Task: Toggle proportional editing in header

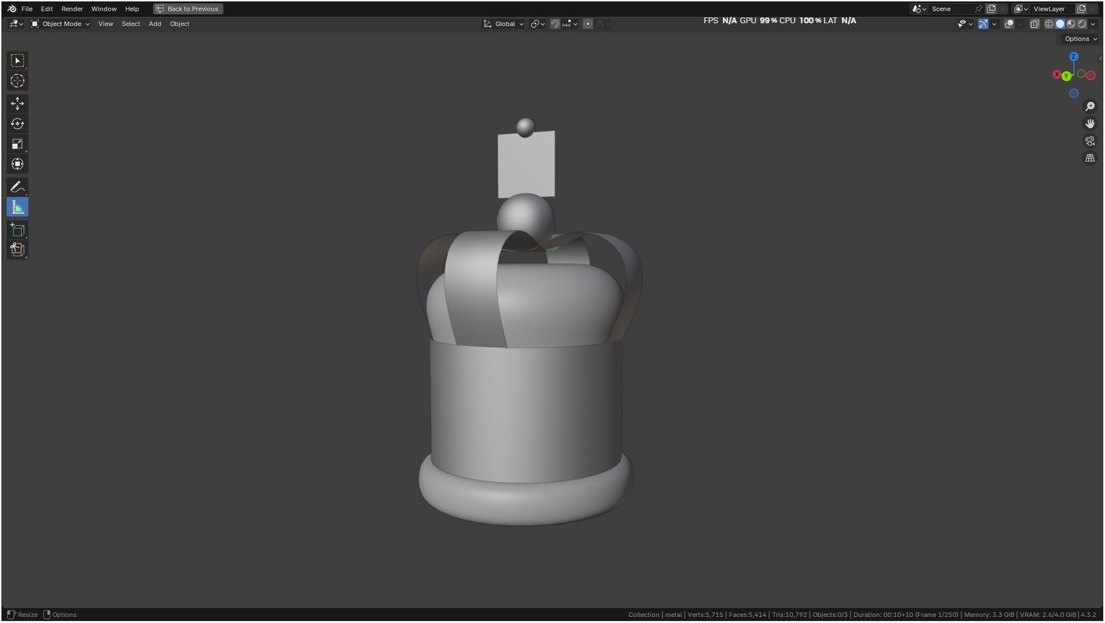Action: [x=587, y=24]
